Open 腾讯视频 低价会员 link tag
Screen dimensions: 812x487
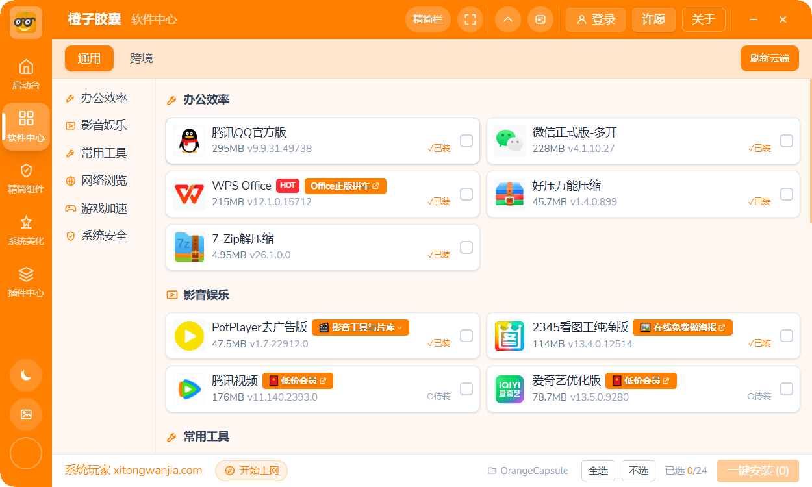[x=298, y=381]
